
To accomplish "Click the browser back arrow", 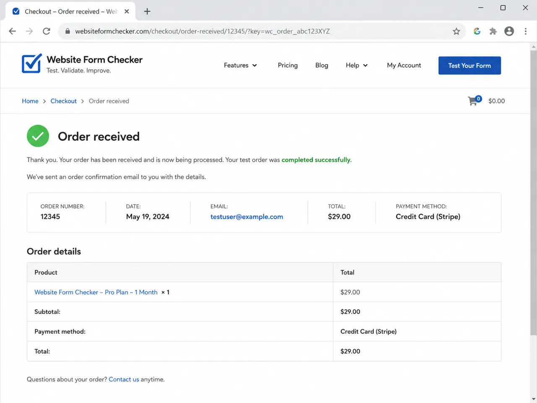I will tap(12, 31).
